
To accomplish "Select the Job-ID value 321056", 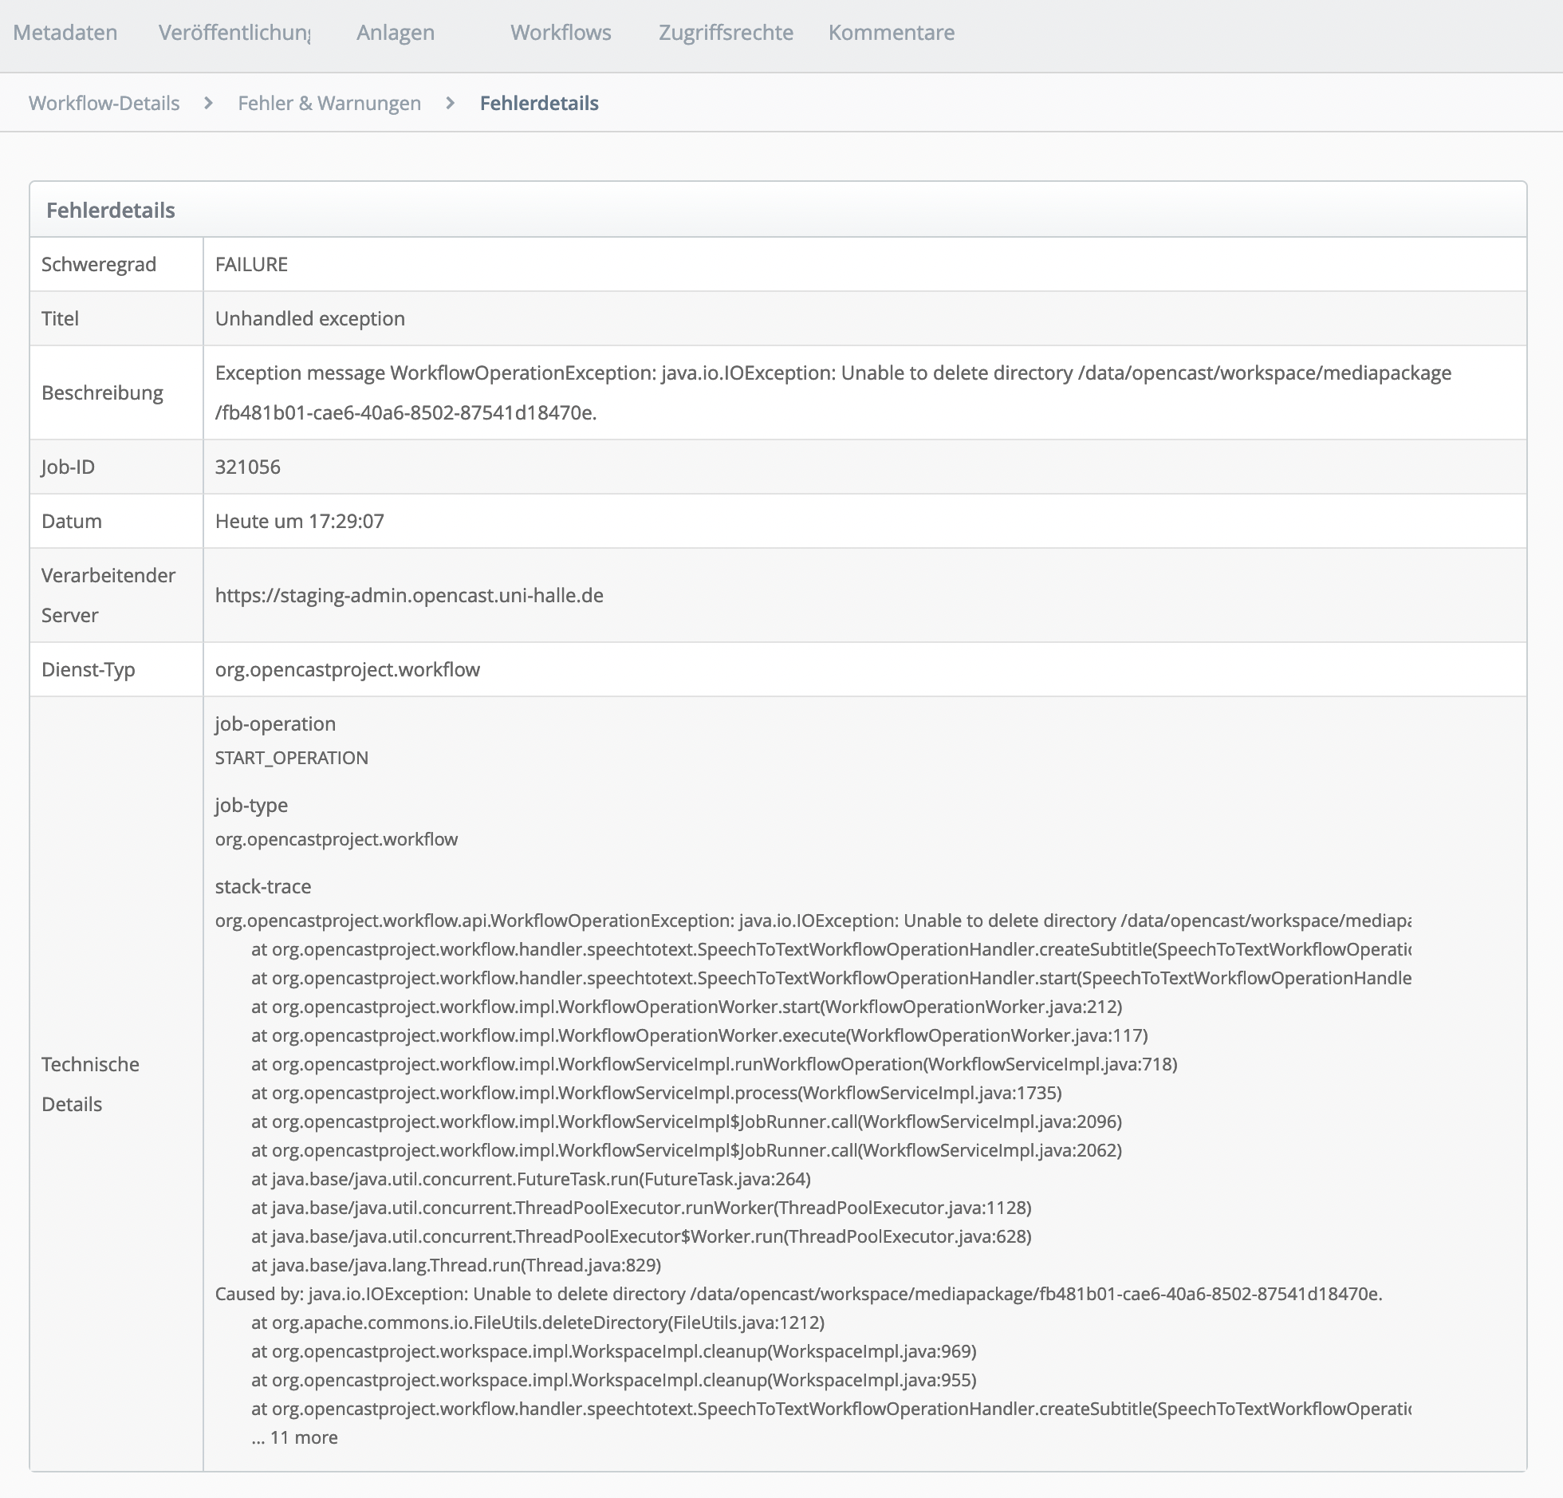I will click(247, 467).
